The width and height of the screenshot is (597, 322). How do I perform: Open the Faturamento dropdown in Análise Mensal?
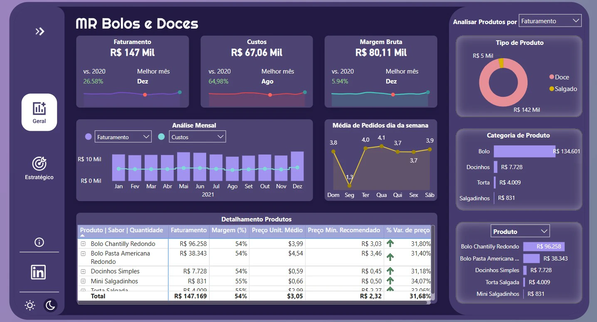click(x=123, y=137)
